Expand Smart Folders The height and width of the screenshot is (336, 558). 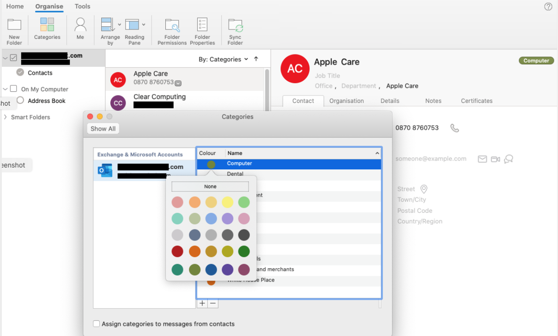(x=5, y=117)
